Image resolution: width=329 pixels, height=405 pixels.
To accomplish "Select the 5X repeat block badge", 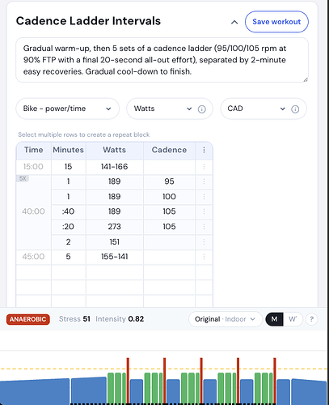I will pos(23,178).
